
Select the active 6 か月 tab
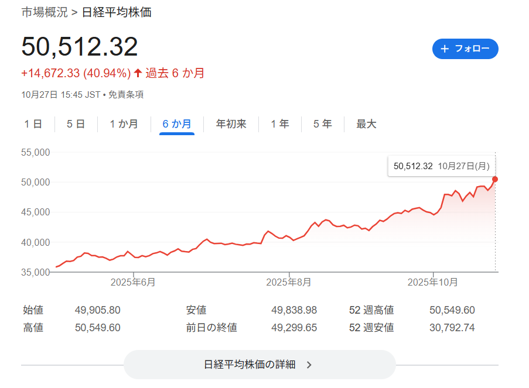pyautogui.click(x=177, y=124)
